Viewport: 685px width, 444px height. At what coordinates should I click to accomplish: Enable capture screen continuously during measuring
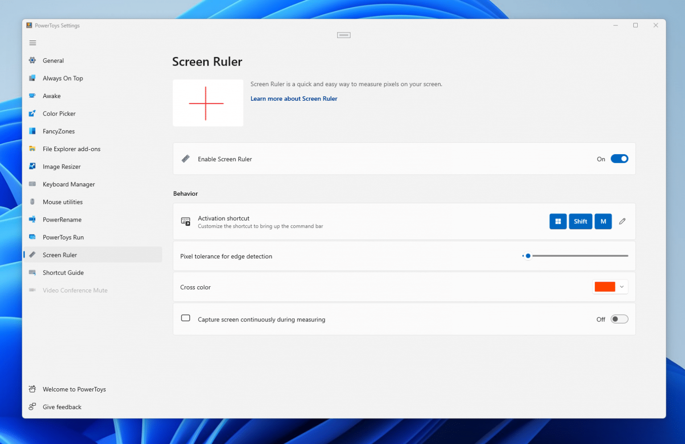tap(619, 319)
